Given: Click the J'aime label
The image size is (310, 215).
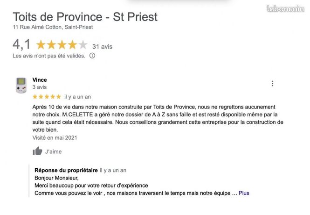Looking at the screenshot, I should tap(54, 151).
